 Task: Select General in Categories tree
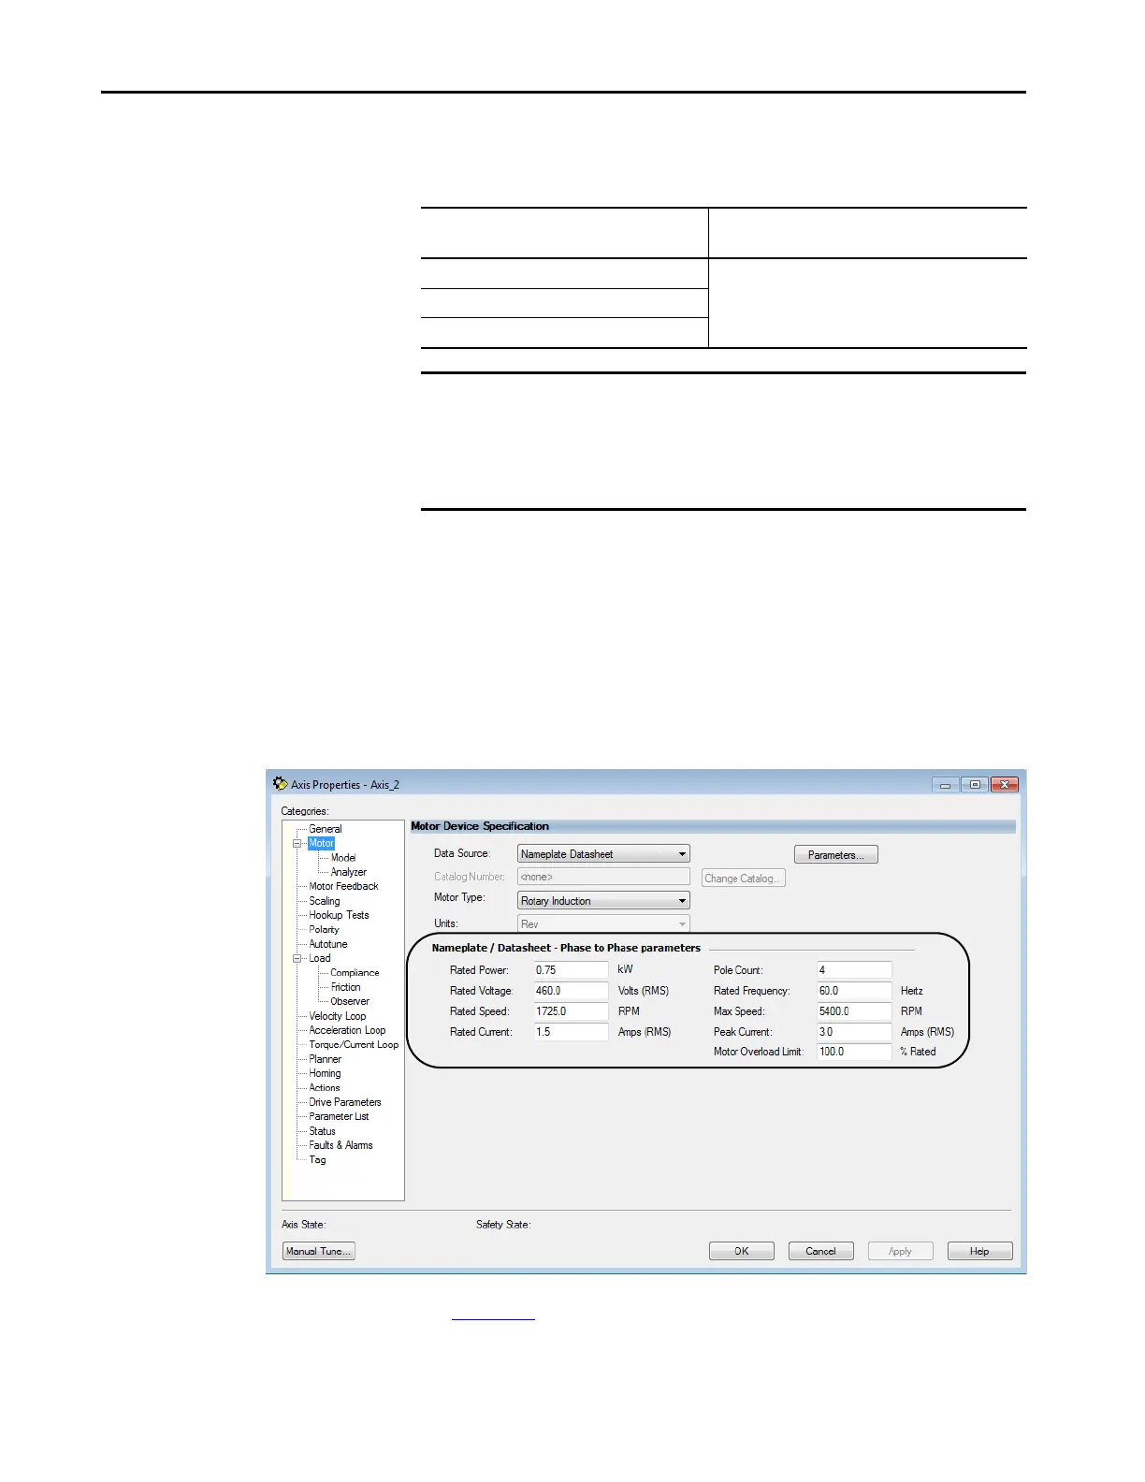[326, 829]
